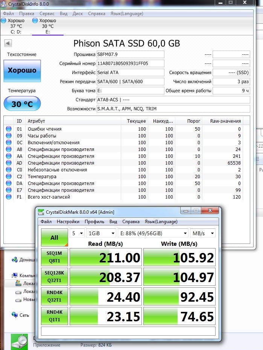Open the units dropdown showing MB/s
This screenshot has width=263, height=350.
203,233
